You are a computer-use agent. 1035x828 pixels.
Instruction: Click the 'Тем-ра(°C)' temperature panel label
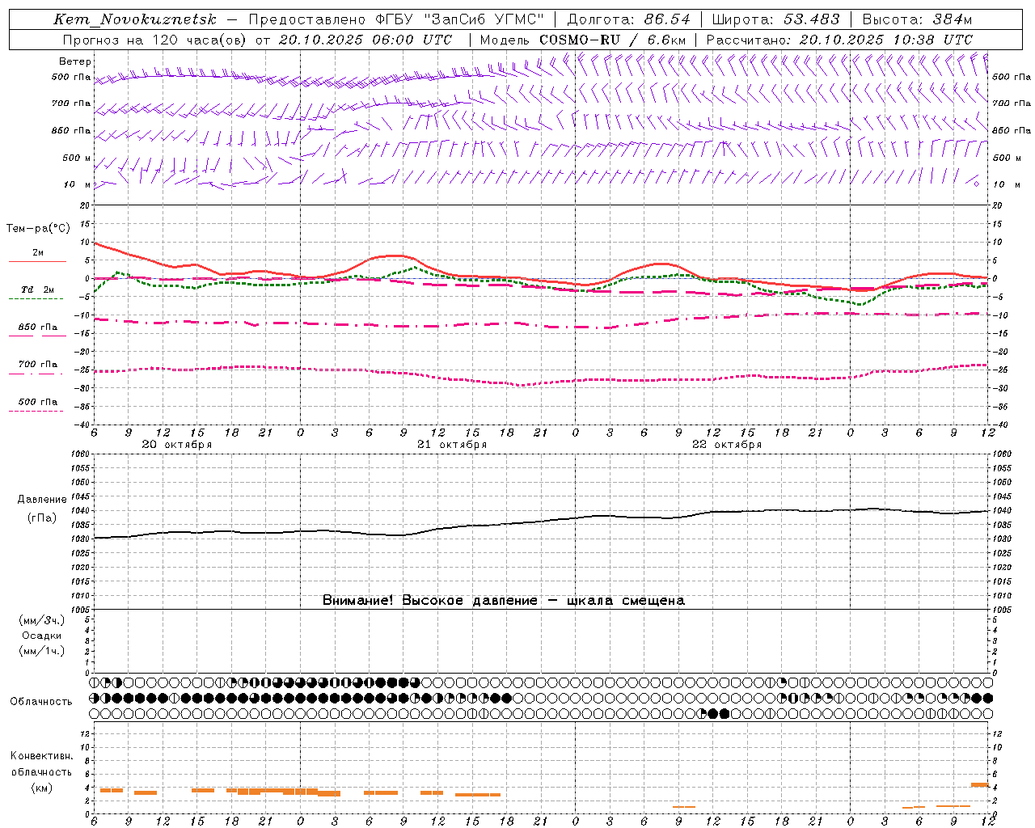38,229
